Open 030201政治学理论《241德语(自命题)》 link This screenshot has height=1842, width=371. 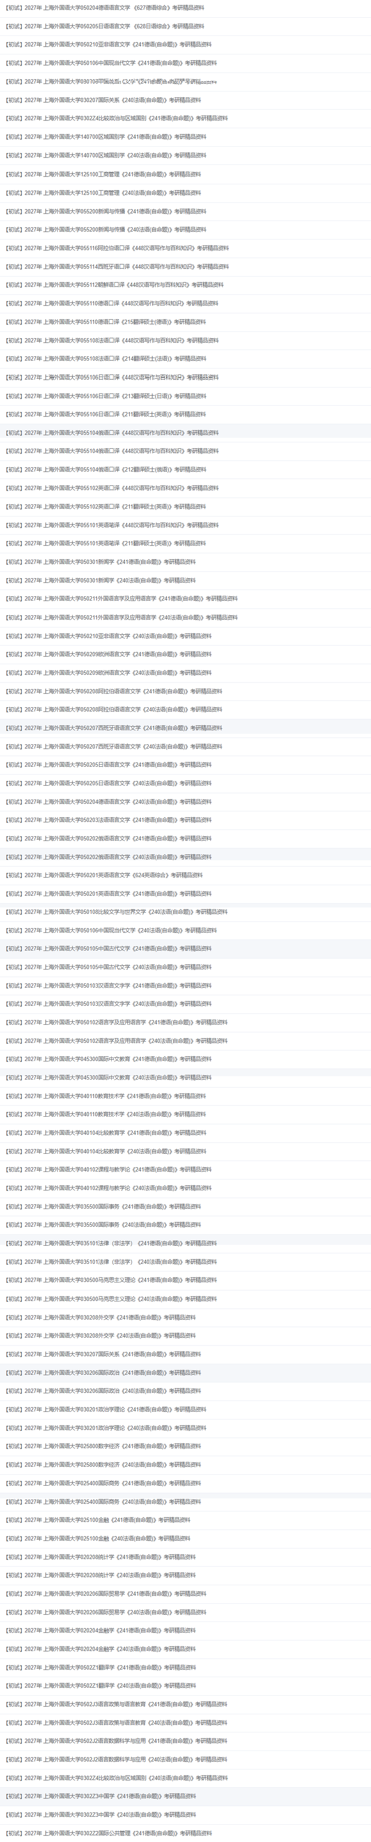coord(106,1409)
